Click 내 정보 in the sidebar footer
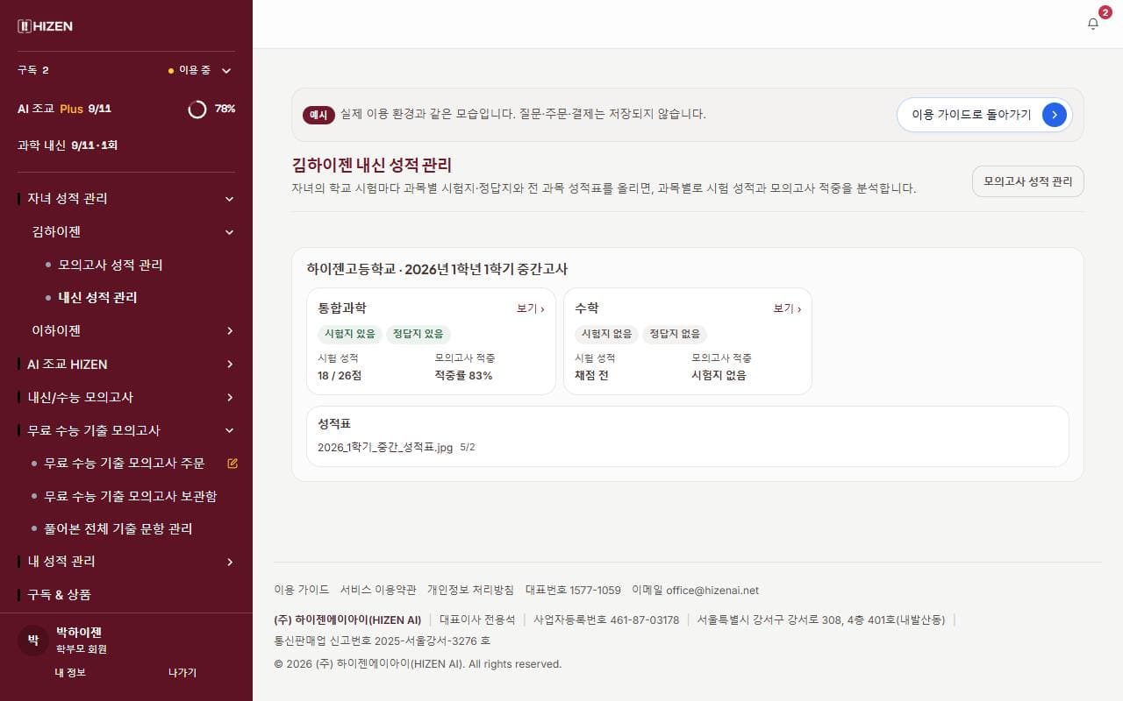 [70, 672]
